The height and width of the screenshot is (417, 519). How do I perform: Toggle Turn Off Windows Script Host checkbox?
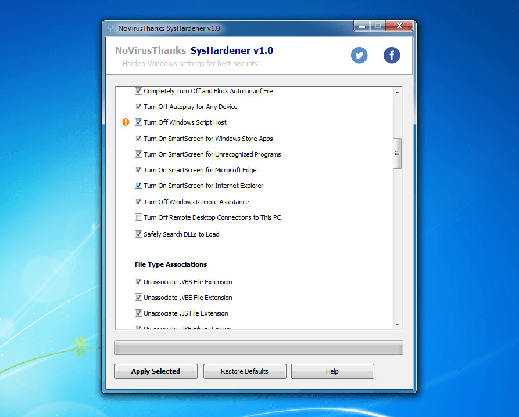[138, 122]
